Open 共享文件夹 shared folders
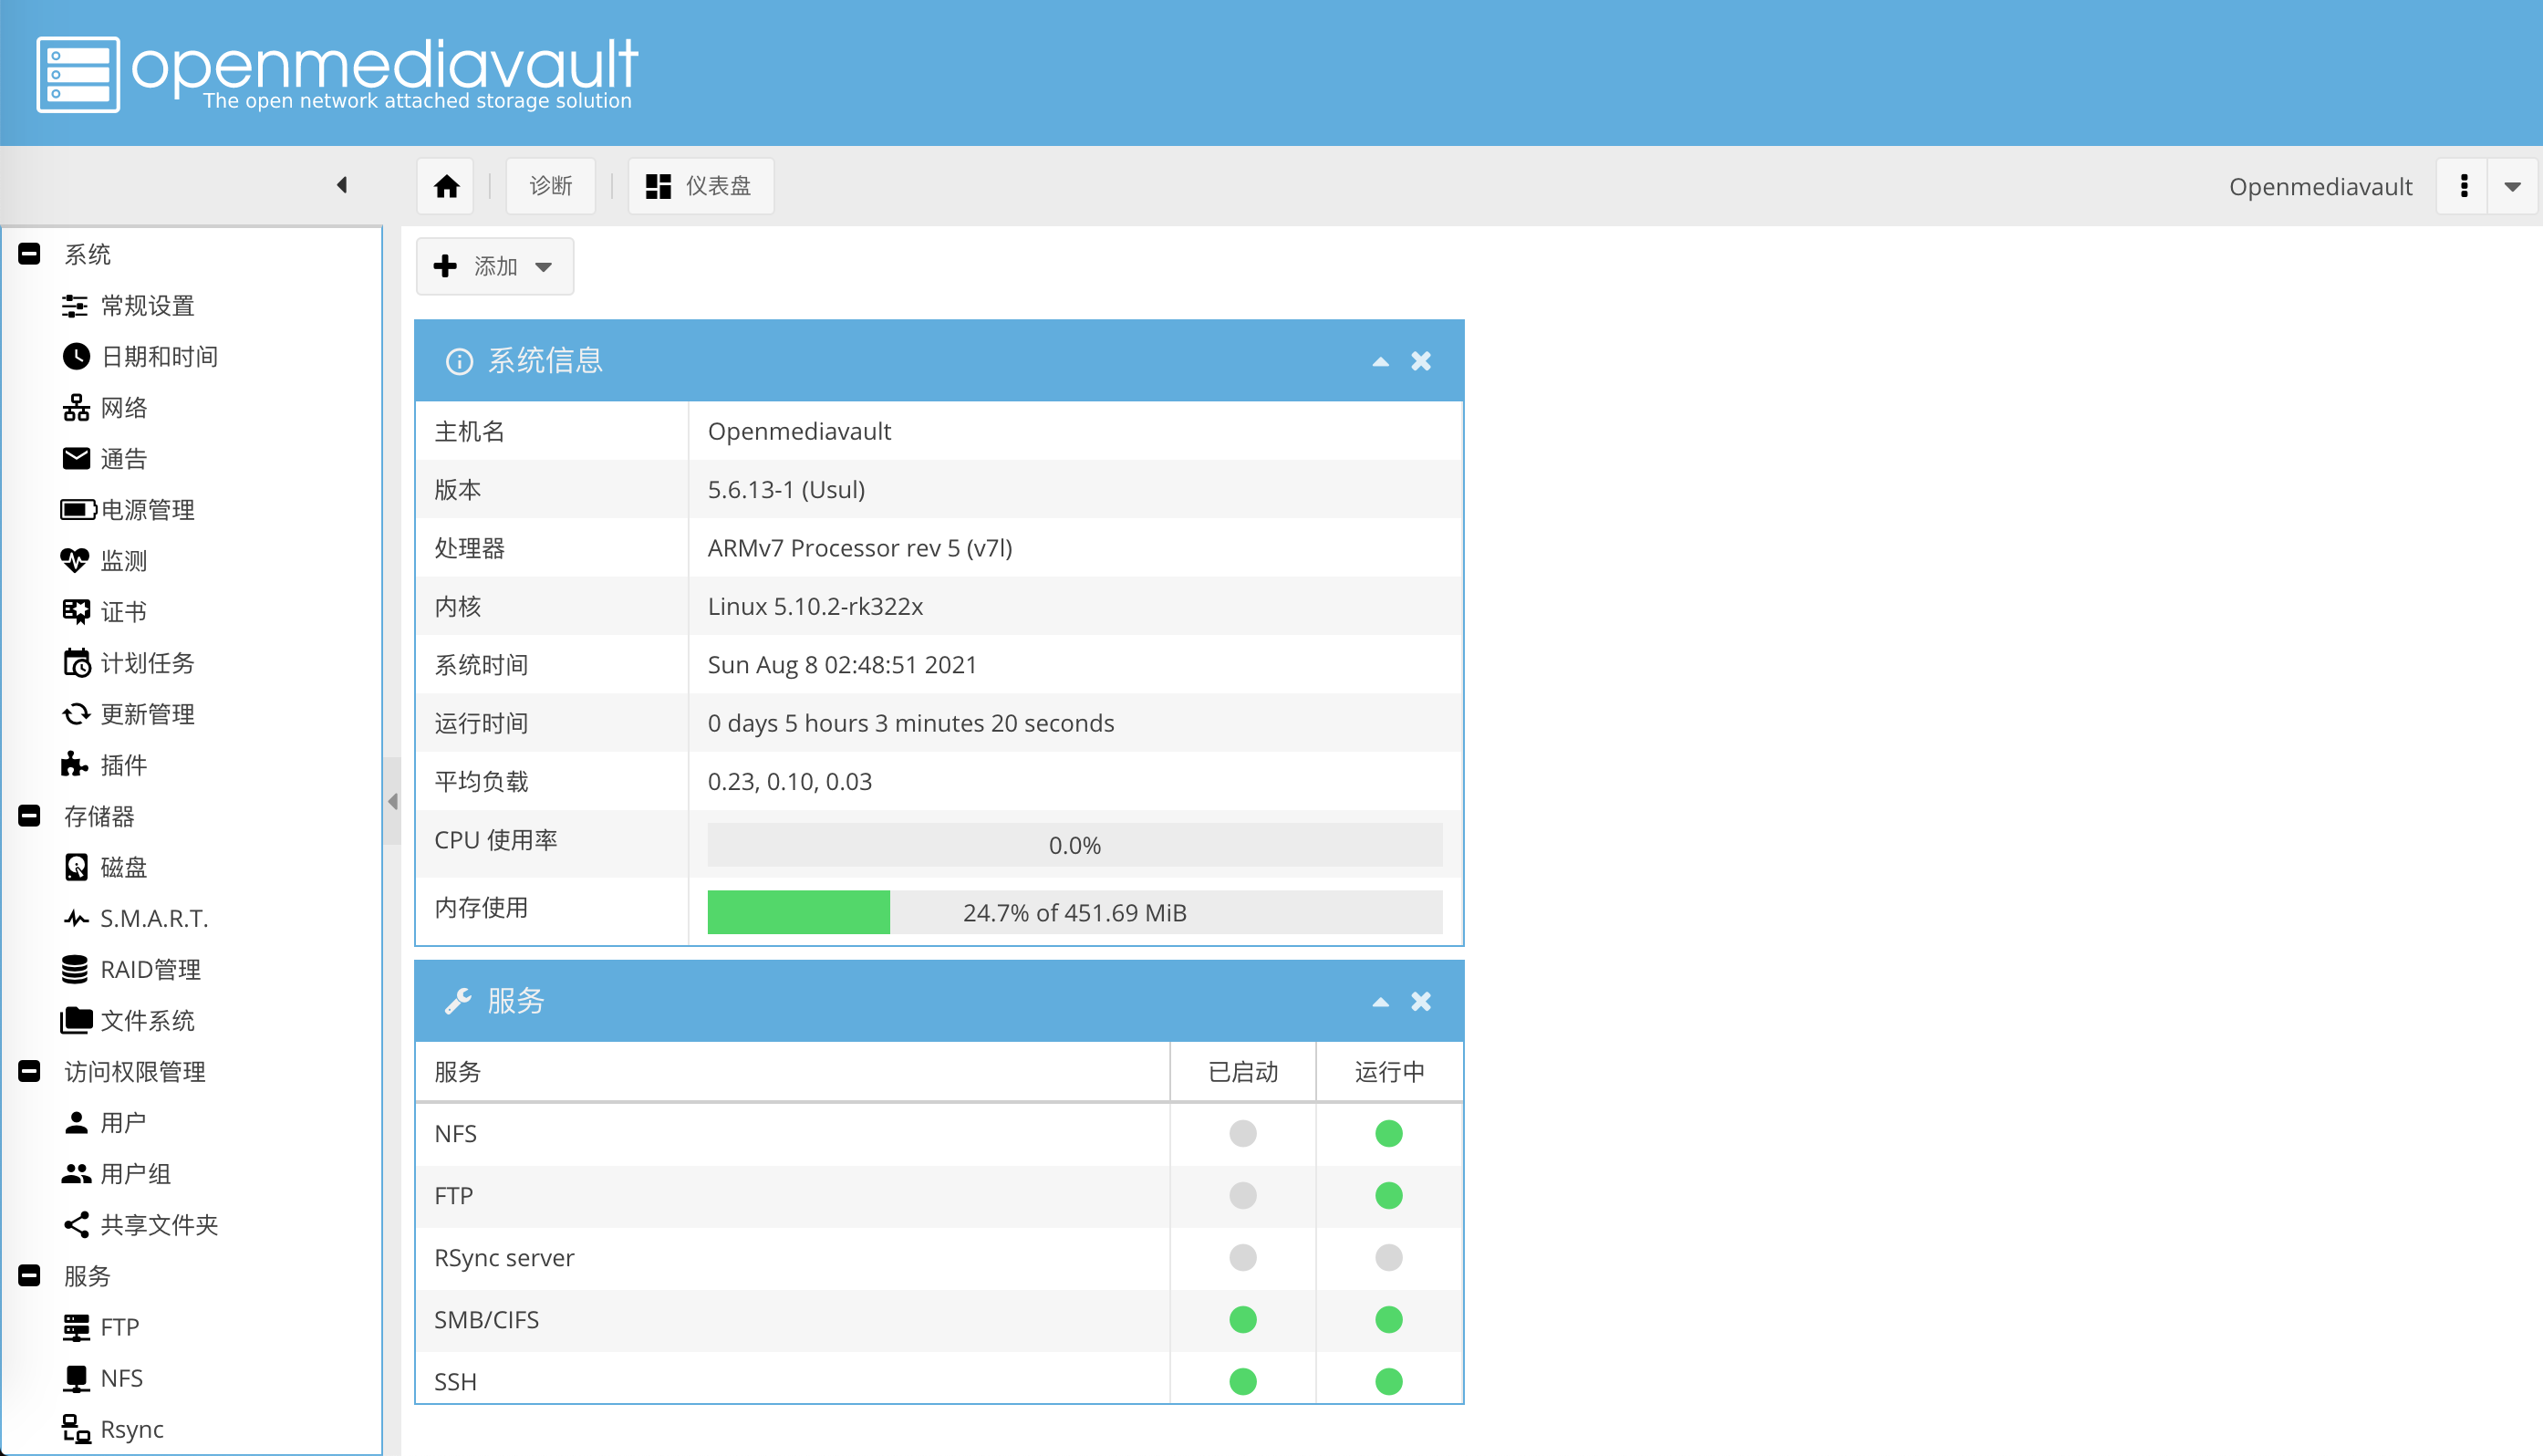 tap(158, 1225)
